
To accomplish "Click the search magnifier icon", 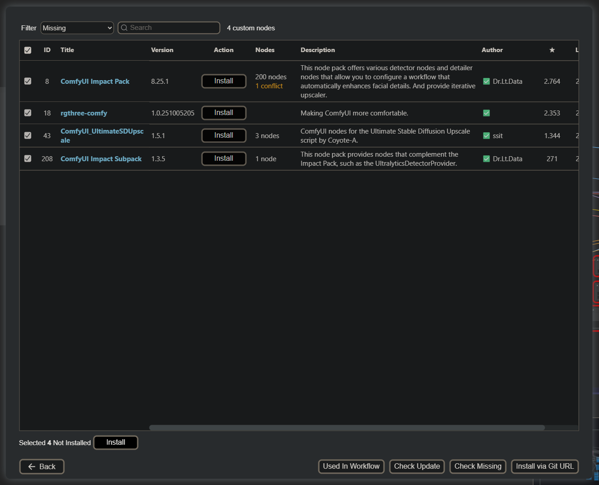I will (124, 28).
